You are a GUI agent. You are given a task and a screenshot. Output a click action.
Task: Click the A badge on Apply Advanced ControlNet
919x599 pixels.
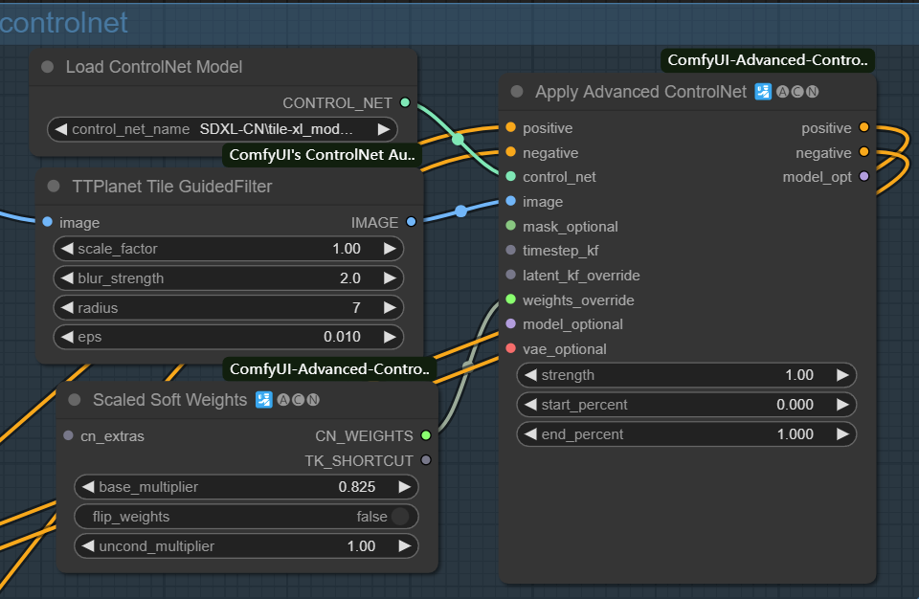click(x=783, y=92)
